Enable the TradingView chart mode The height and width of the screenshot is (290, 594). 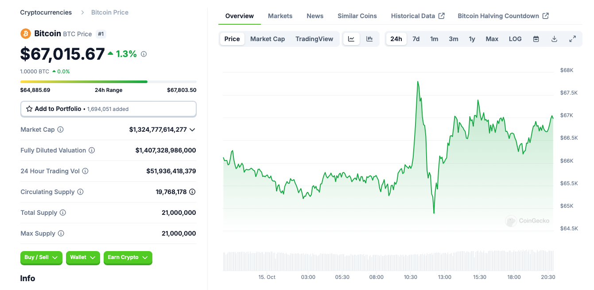pyautogui.click(x=314, y=38)
